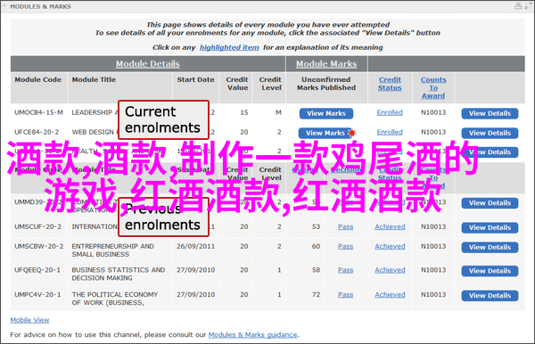
Task: Select the module code UMSCUF-20-2
Action: click(37, 226)
